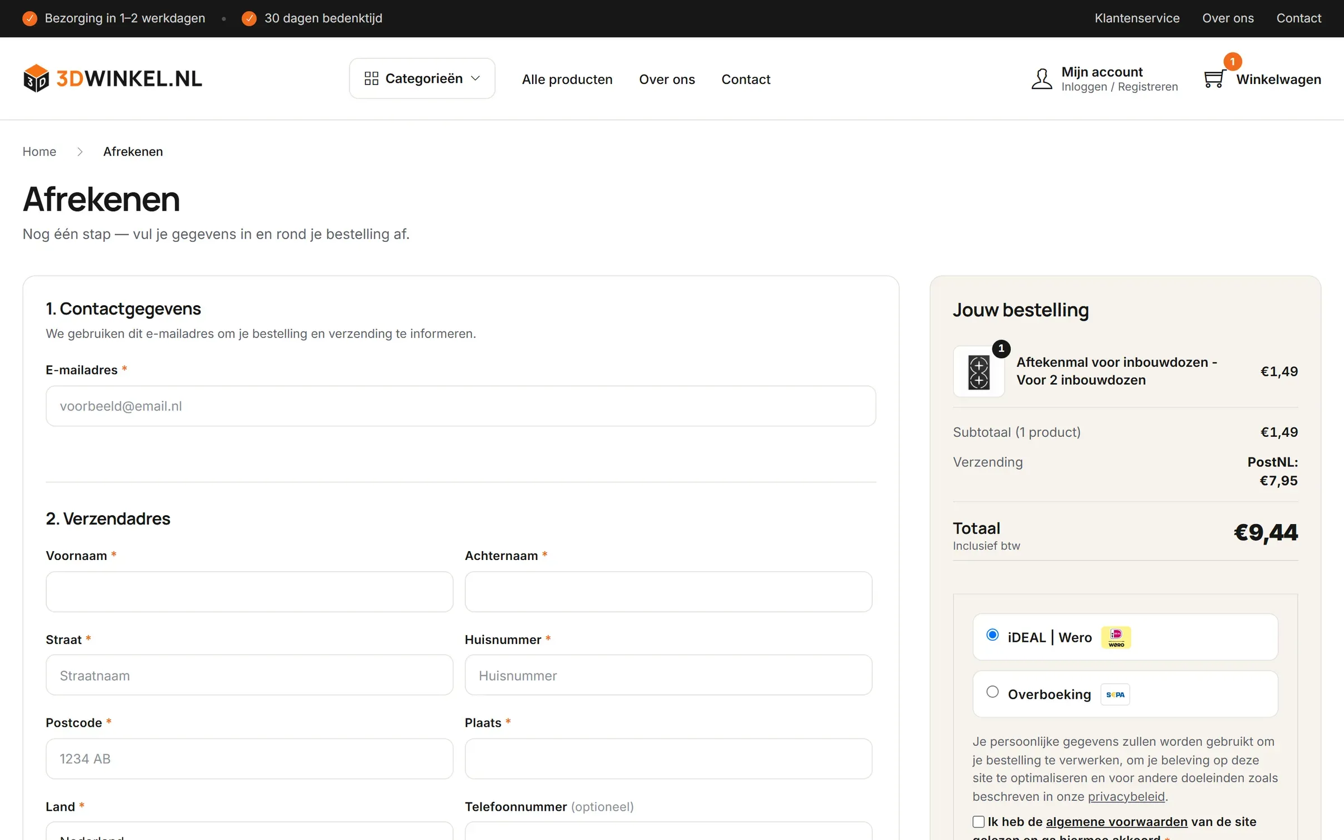Screen dimensions: 1344x840
Task: Click the iDEAL Wero payment logo
Action: click(1116, 637)
